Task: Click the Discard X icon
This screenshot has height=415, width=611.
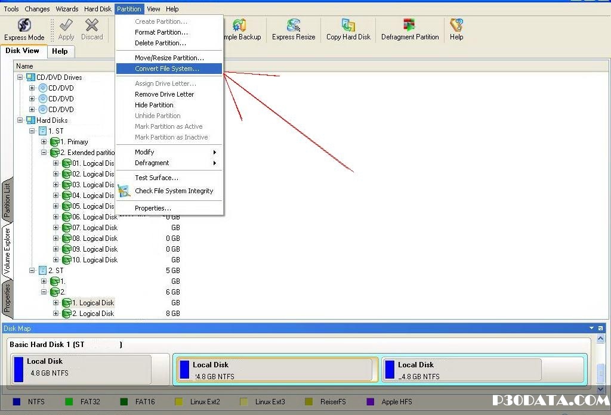Action: pyautogui.click(x=92, y=26)
